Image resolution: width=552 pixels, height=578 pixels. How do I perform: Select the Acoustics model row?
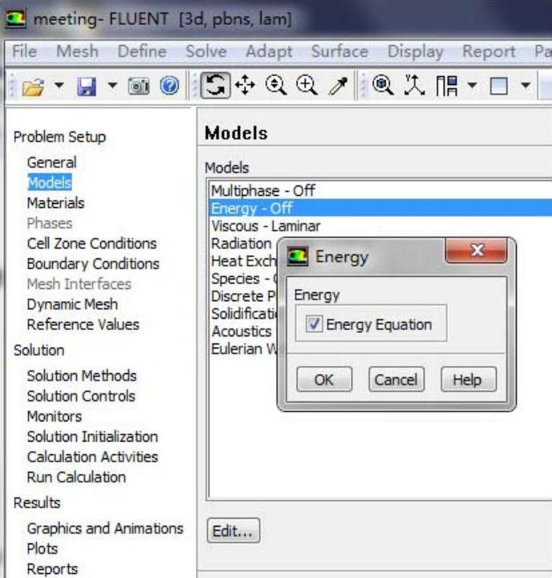(241, 332)
